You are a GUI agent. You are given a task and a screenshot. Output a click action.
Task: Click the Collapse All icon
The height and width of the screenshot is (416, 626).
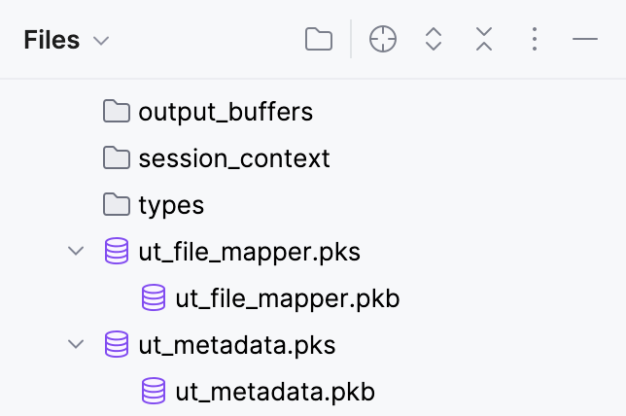484,40
